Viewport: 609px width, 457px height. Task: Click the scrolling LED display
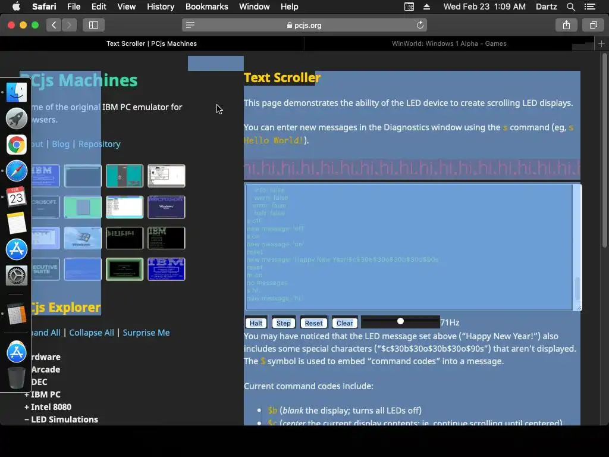click(412, 168)
